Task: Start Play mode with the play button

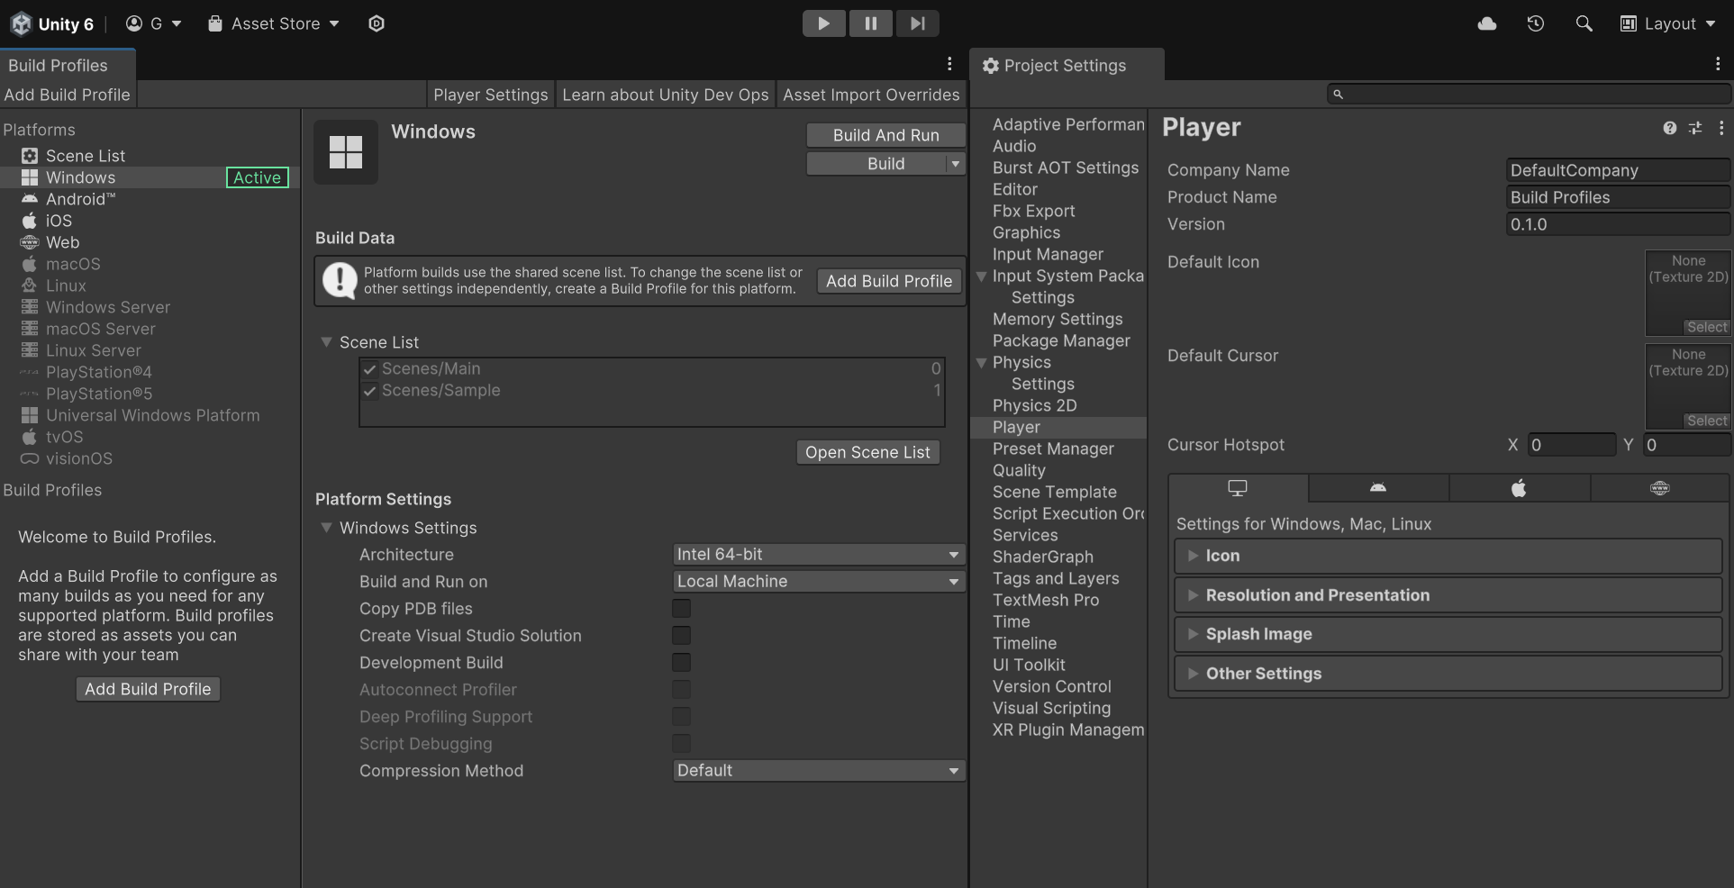Action: point(823,23)
